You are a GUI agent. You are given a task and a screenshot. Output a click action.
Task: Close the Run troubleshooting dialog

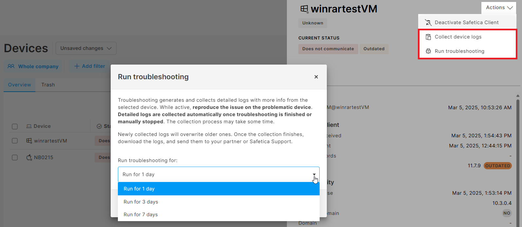tap(316, 77)
